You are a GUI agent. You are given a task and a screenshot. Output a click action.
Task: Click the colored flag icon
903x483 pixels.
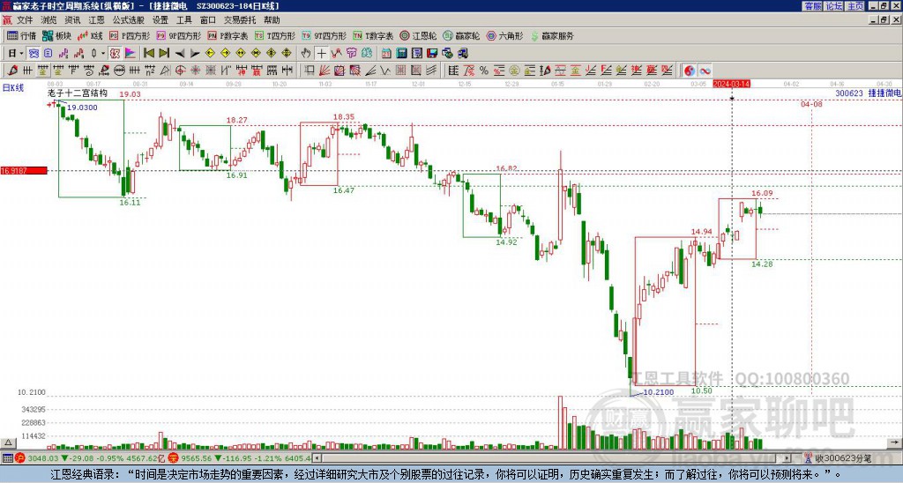click(x=131, y=54)
